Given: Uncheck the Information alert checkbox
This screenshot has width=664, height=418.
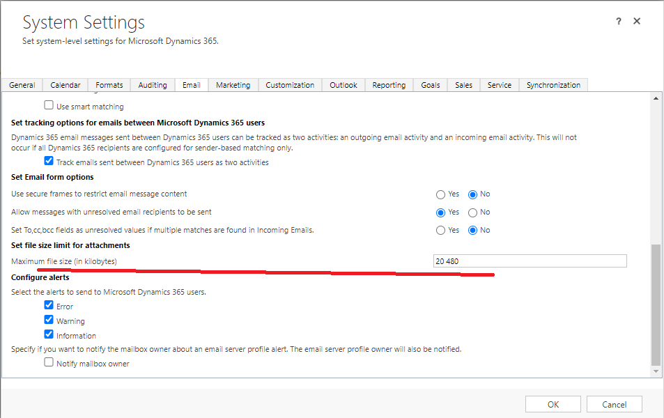Looking at the screenshot, I should pos(49,334).
